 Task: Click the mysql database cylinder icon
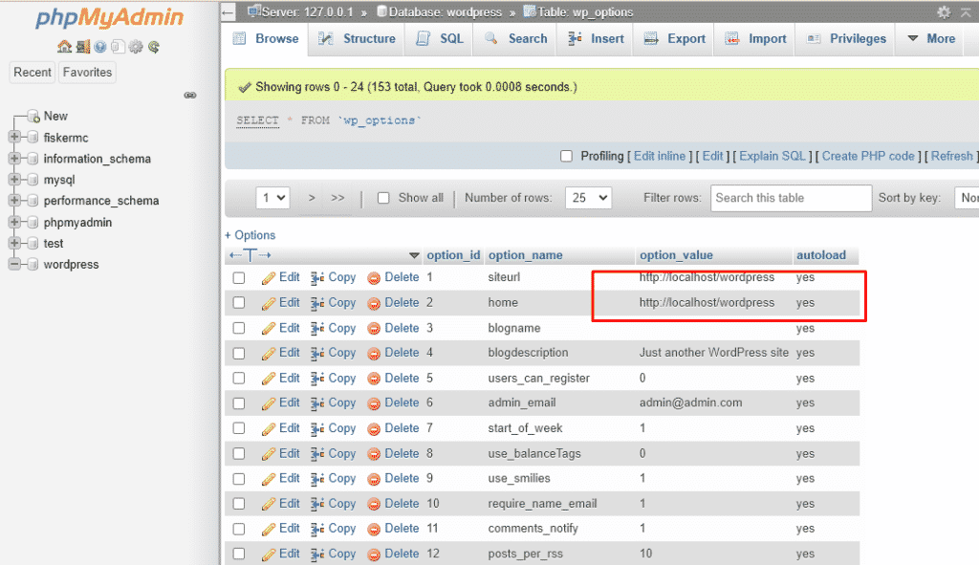tap(33, 180)
